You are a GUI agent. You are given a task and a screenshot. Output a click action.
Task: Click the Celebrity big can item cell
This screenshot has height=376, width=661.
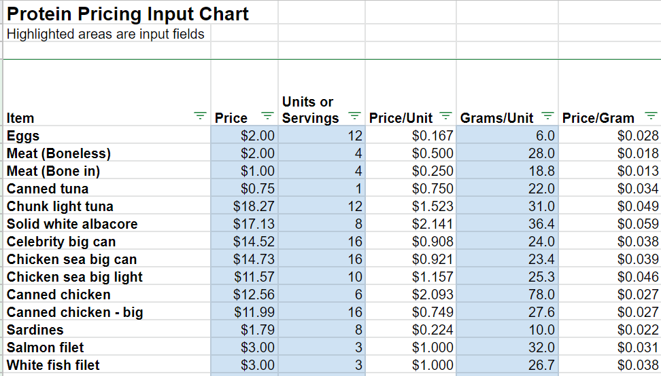(x=61, y=242)
